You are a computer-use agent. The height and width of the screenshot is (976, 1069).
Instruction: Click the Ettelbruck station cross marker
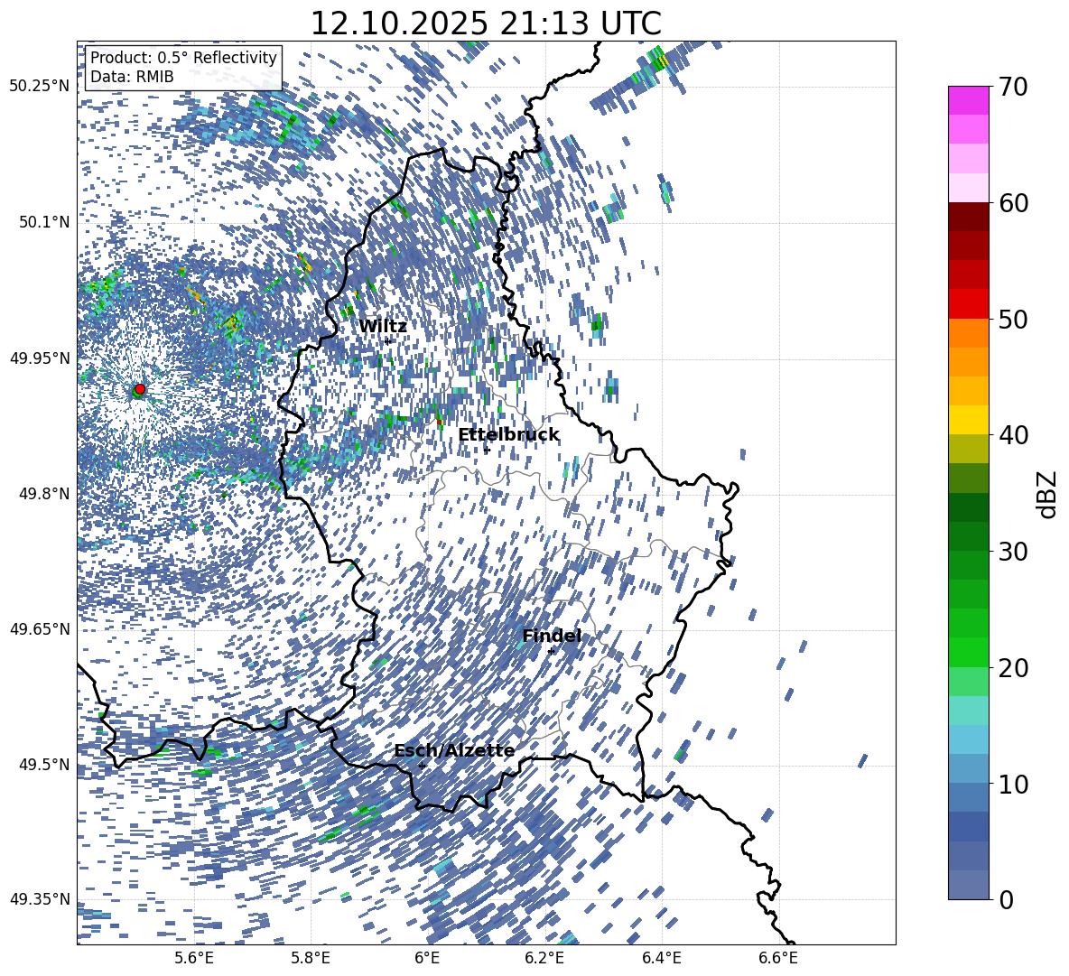[487, 450]
